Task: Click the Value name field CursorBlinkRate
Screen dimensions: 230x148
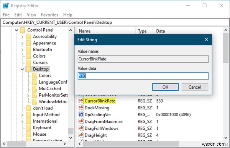Action: (143, 59)
